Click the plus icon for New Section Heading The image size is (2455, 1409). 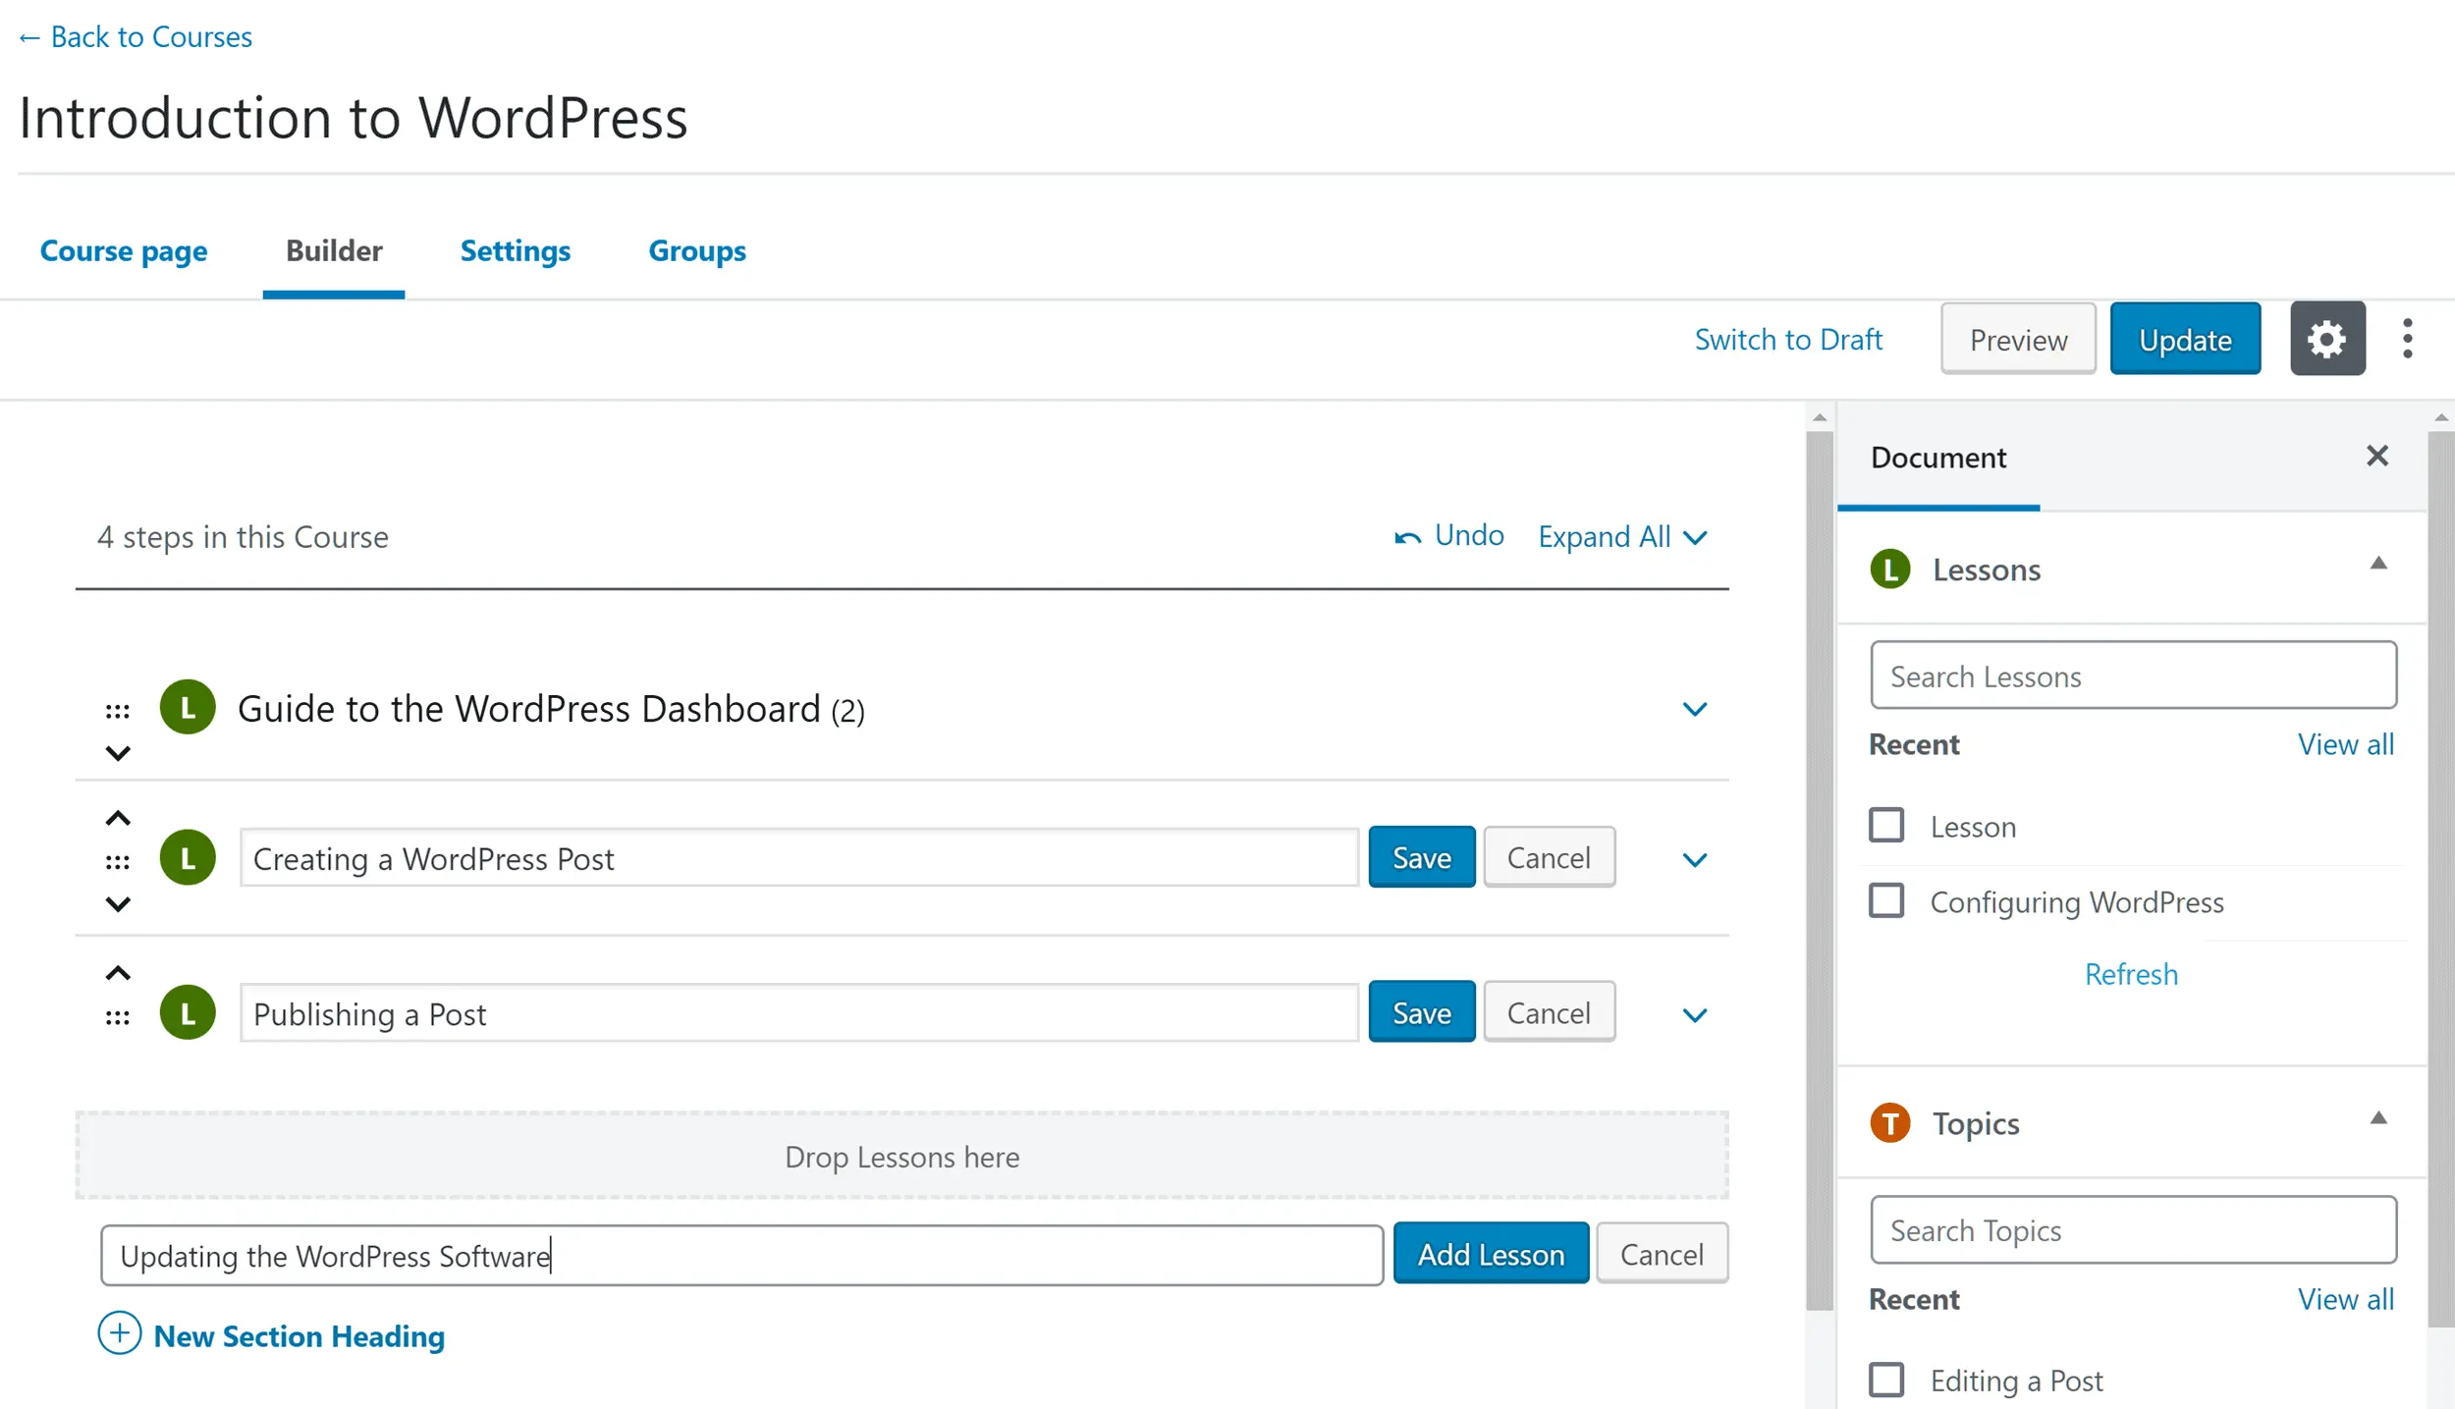[x=120, y=1333]
